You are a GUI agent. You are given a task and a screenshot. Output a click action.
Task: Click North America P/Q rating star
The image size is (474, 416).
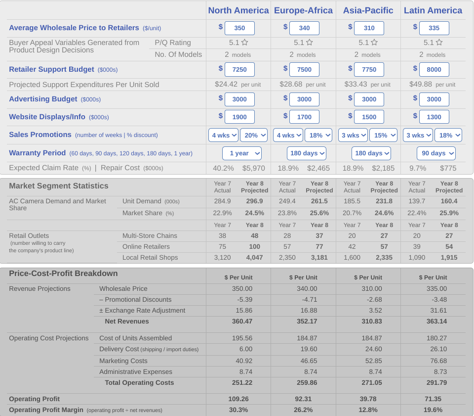click(244, 43)
